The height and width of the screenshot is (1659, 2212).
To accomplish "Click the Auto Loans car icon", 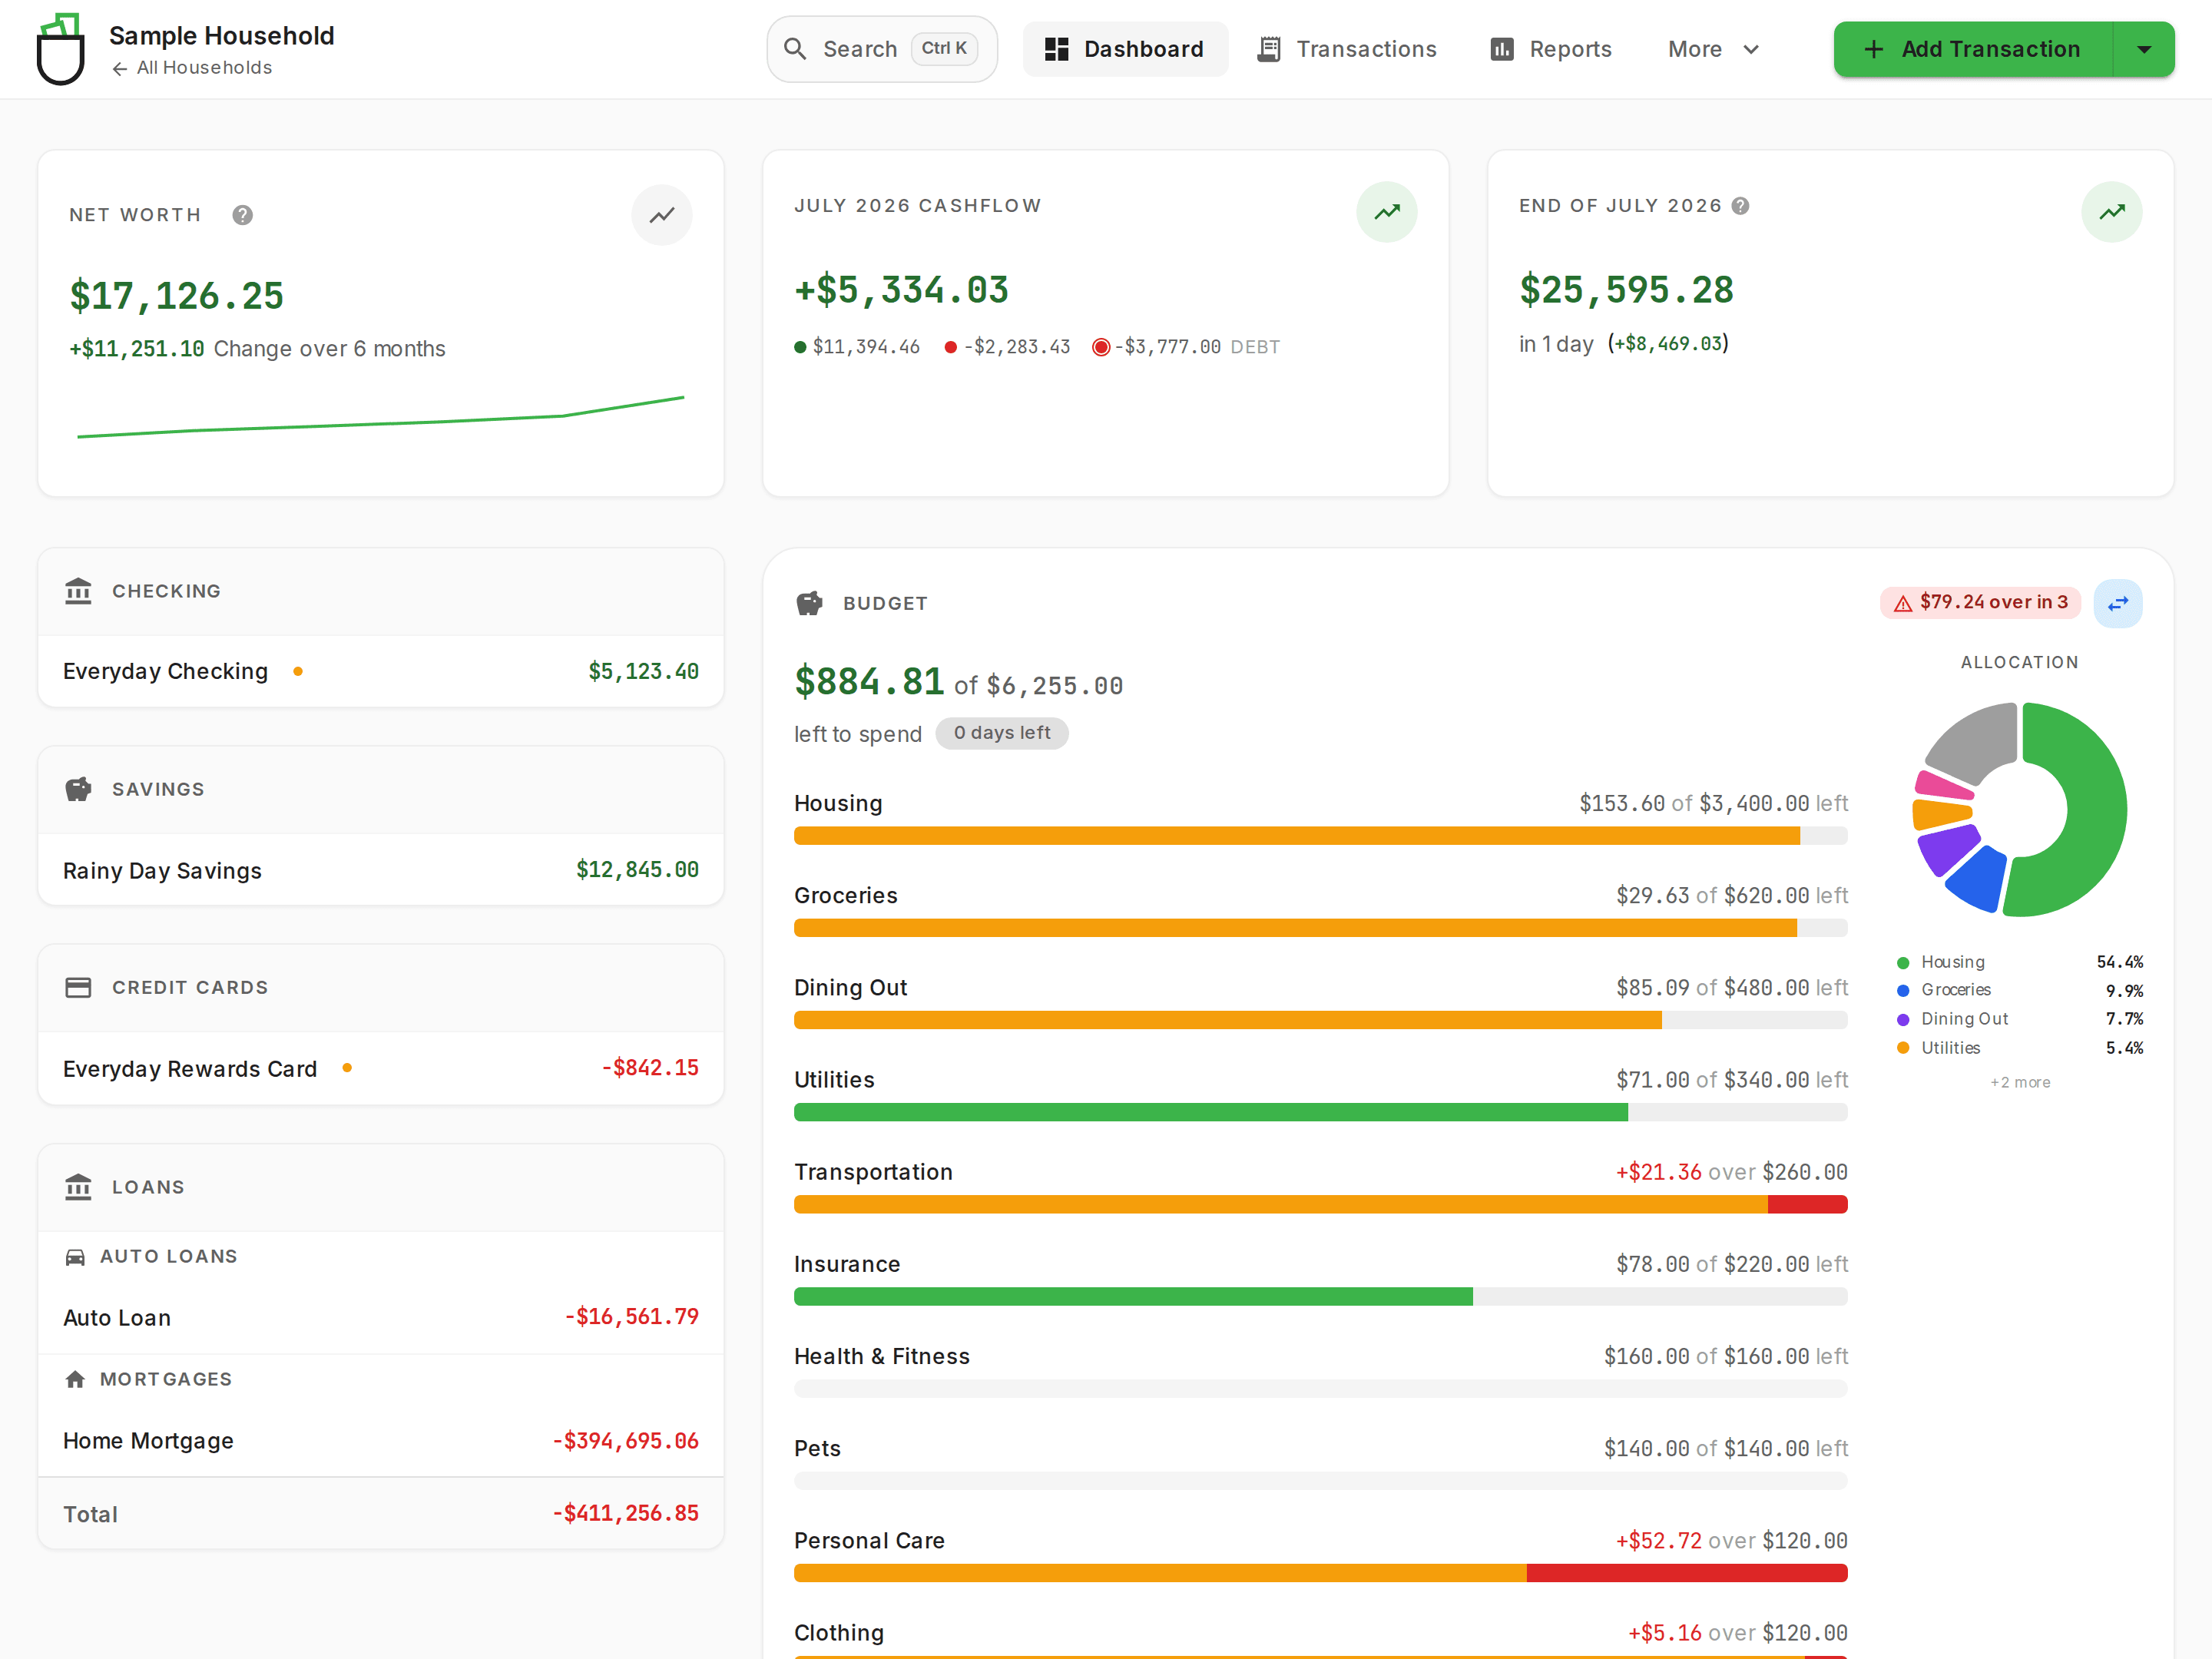I will [75, 1257].
